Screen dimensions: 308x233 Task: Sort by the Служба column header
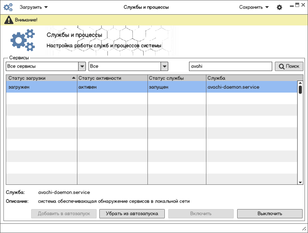tap(252, 78)
